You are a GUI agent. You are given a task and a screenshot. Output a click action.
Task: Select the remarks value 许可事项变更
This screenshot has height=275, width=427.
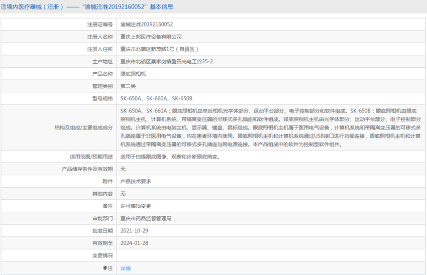point(136,206)
